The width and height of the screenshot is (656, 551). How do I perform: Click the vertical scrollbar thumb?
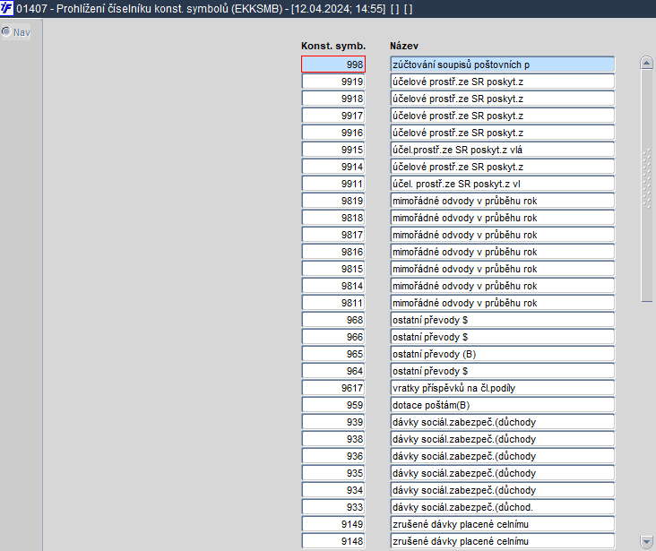(646, 185)
